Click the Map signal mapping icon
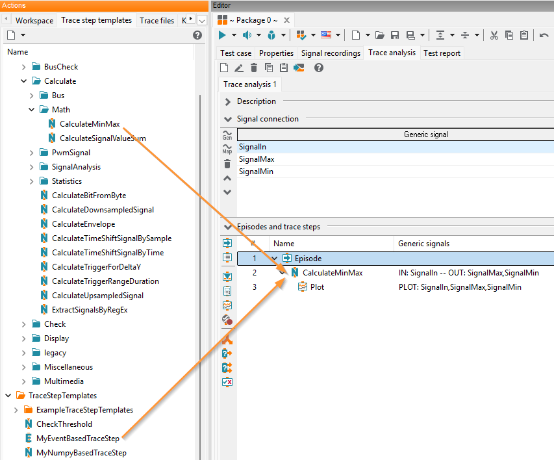The image size is (554, 460). click(227, 149)
